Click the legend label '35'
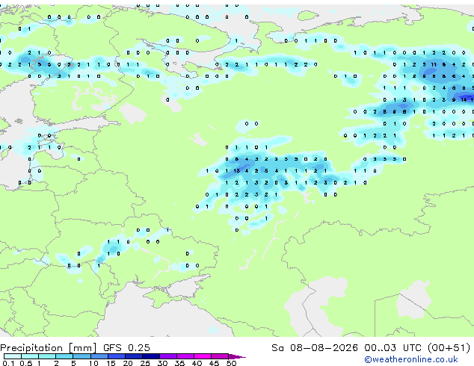This screenshot has width=474, height=366. (179, 363)
